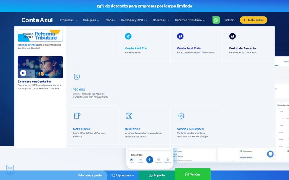Open the Ligue para phone dropdown
Image resolution: width=289 pixels, height=180 pixels.
pyautogui.click(x=122, y=176)
